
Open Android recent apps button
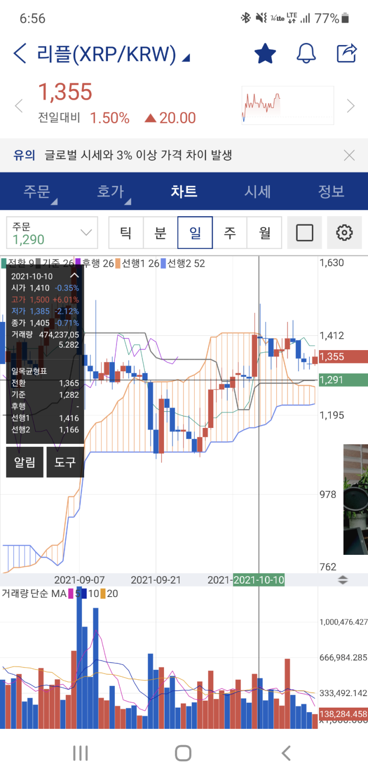pyautogui.click(x=80, y=753)
